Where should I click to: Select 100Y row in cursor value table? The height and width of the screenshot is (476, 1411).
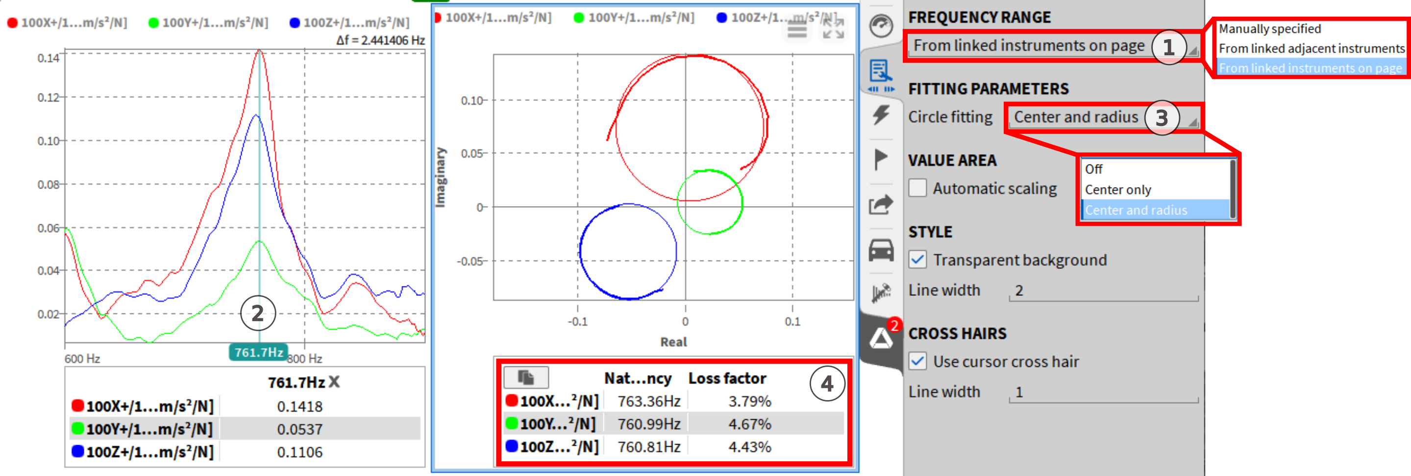[x=245, y=429]
